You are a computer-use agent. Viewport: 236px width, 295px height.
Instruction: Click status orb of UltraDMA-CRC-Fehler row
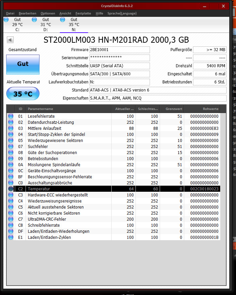point(11,219)
